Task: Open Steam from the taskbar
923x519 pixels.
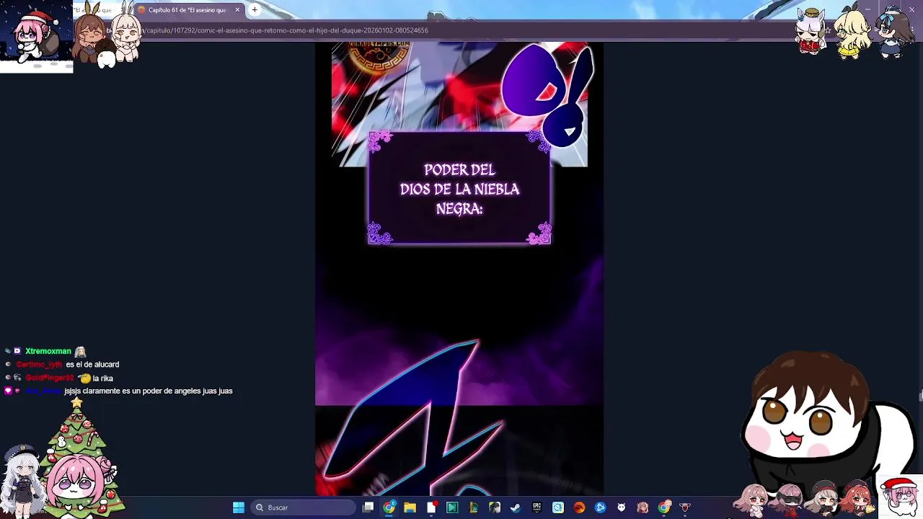Action: click(x=516, y=507)
